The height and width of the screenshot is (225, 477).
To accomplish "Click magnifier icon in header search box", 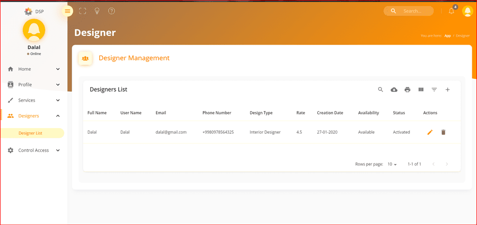I will pos(393,11).
